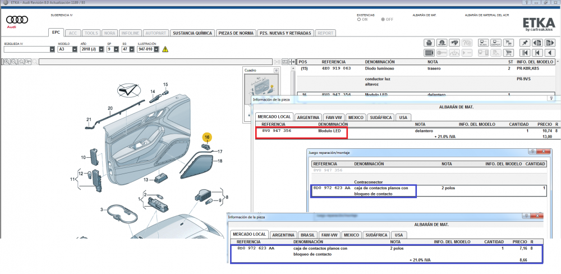The height and width of the screenshot is (274, 561).
Task: Go to previous page document icon
Action: click(x=537, y=43)
